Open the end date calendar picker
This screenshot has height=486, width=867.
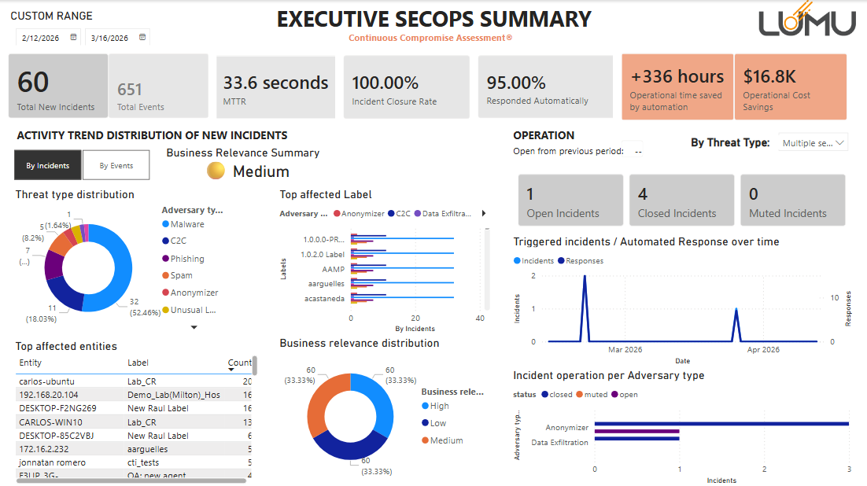click(x=142, y=37)
